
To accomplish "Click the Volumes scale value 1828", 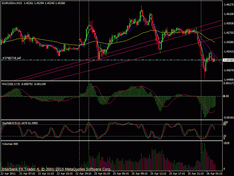I will 226,143.
